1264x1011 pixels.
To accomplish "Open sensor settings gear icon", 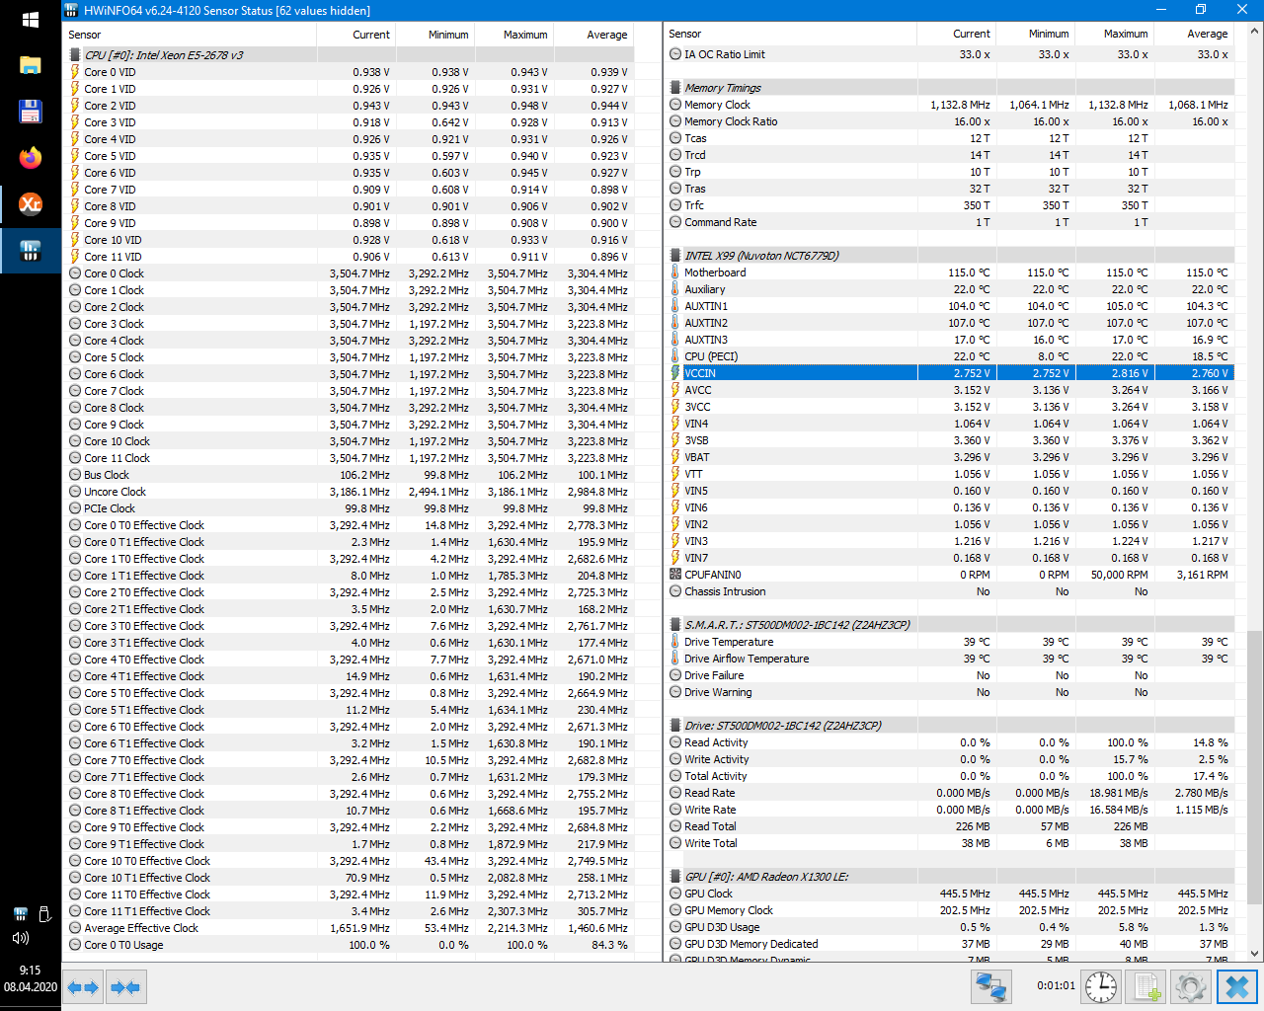I will pos(1191,986).
